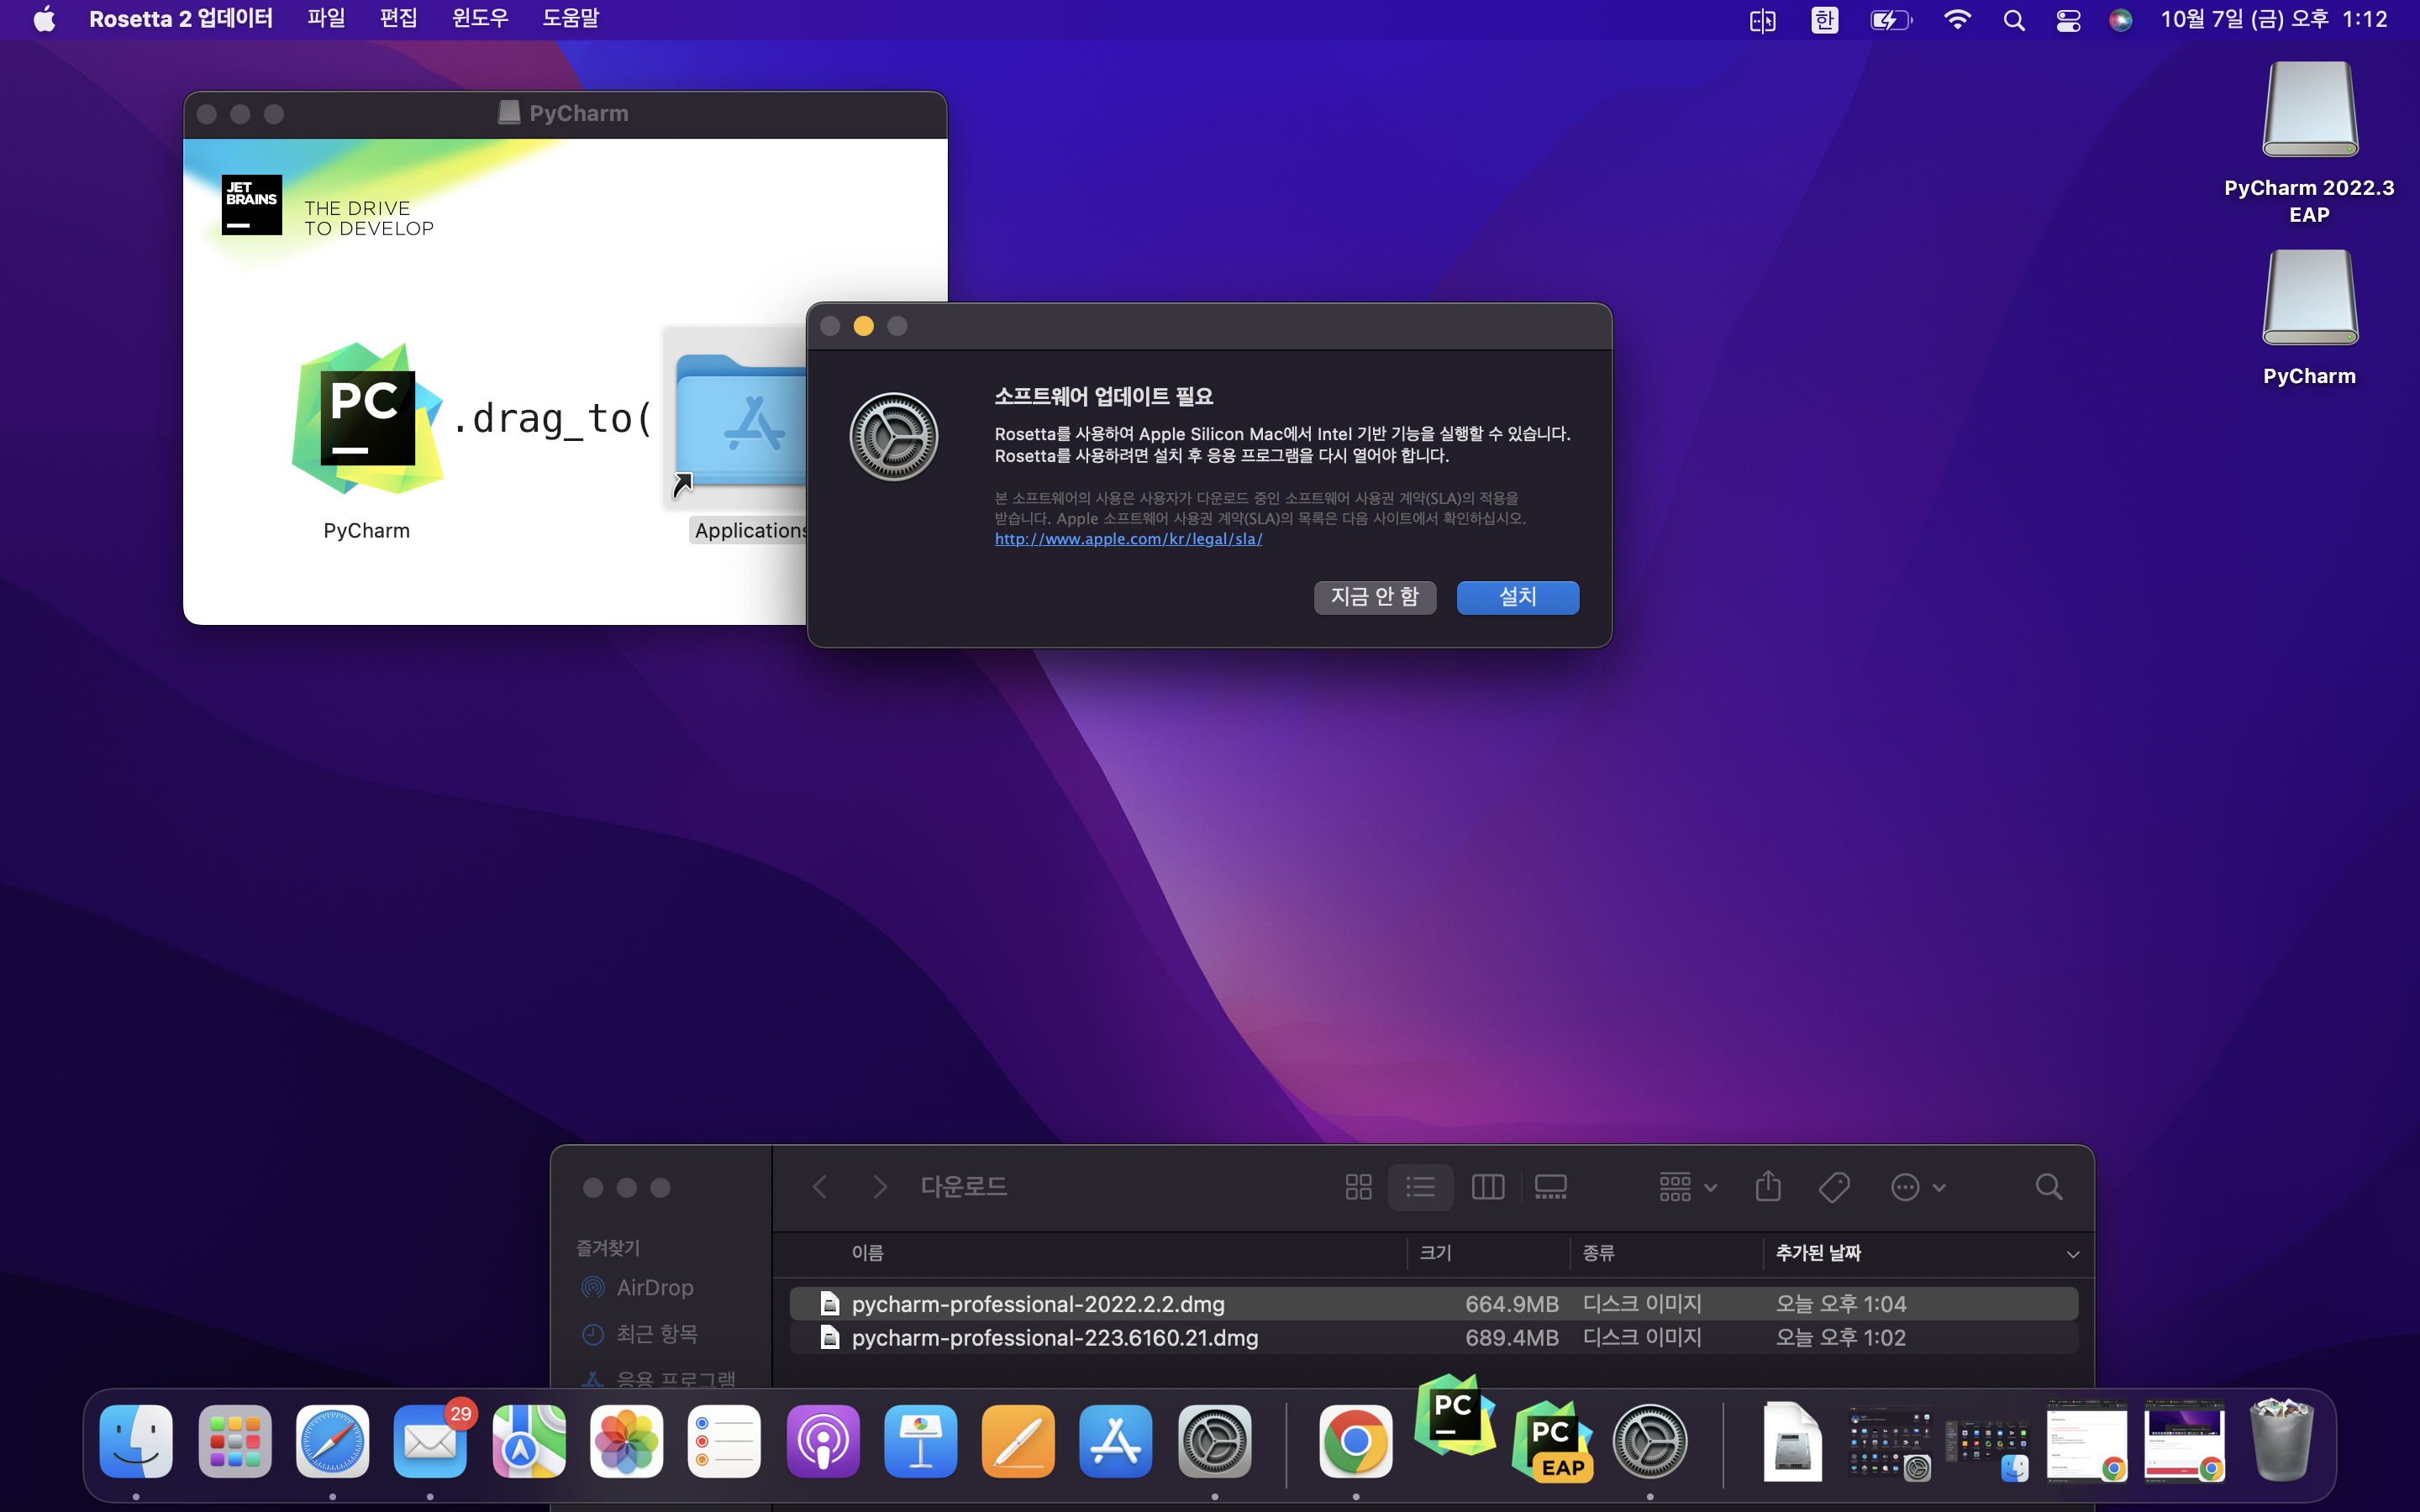Open Safari from the Dock
Viewport: 2420px width, 1512px height.
coord(332,1442)
